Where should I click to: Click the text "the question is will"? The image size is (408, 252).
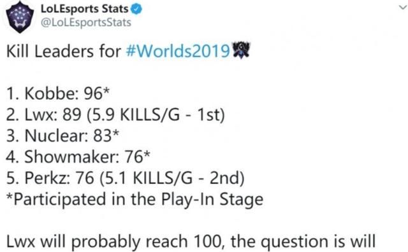click(x=303, y=242)
